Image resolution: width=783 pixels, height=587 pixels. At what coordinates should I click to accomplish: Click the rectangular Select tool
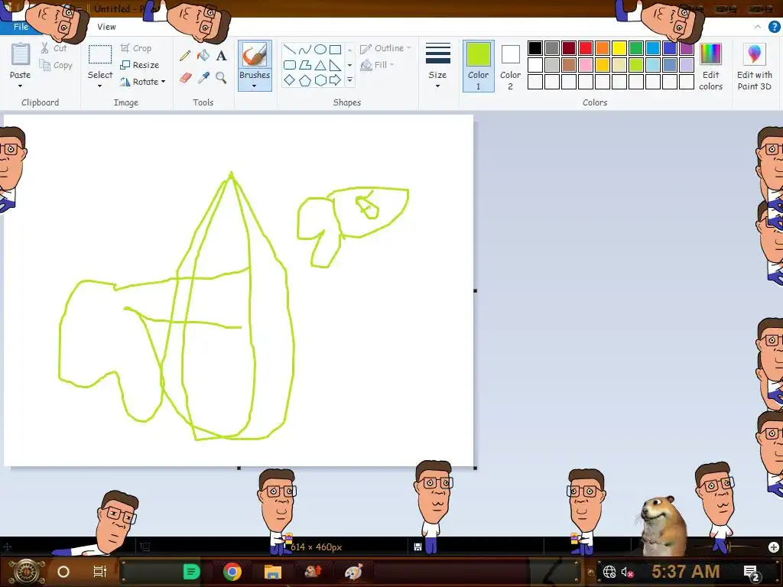[x=100, y=54]
